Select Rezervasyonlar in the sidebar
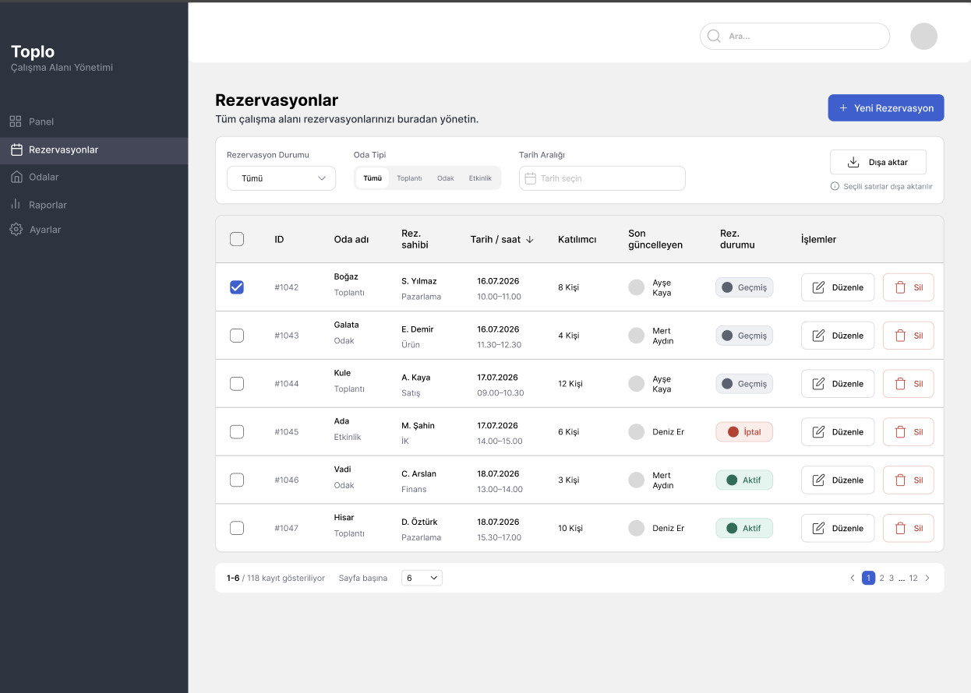971x693 pixels. [94, 150]
